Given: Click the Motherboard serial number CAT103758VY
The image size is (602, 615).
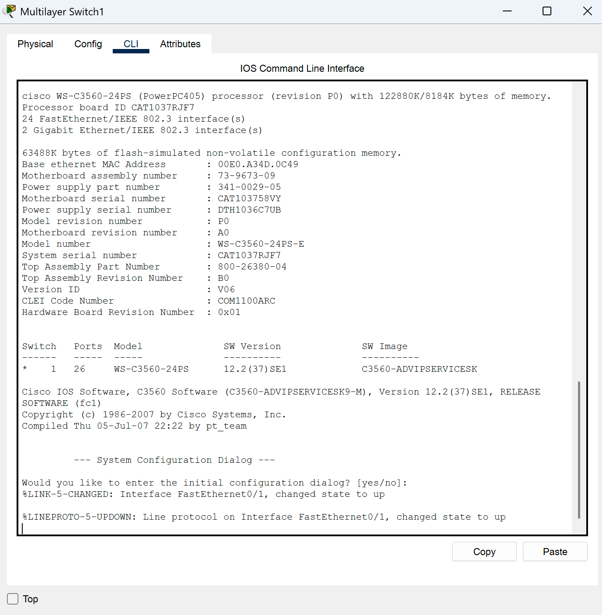Looking at the screenshot, I should (x=249, y=199).
